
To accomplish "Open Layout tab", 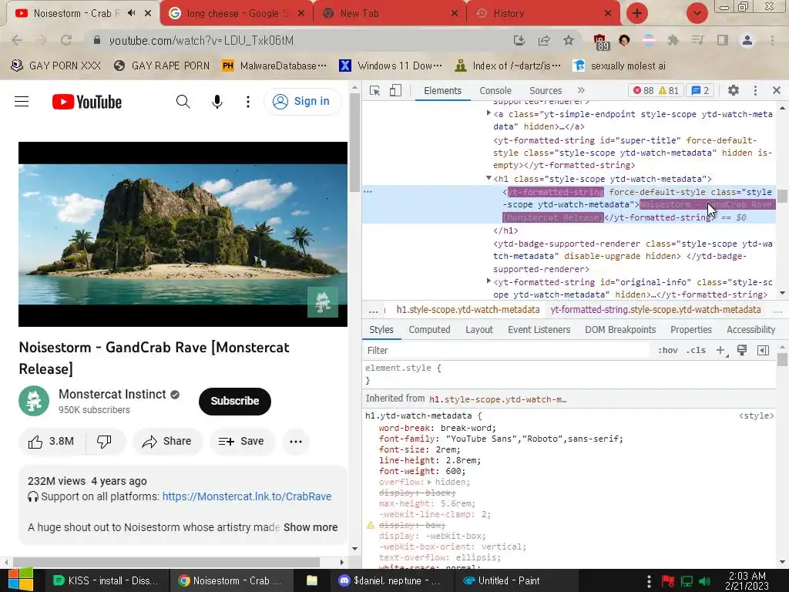I will pos(479,330).
